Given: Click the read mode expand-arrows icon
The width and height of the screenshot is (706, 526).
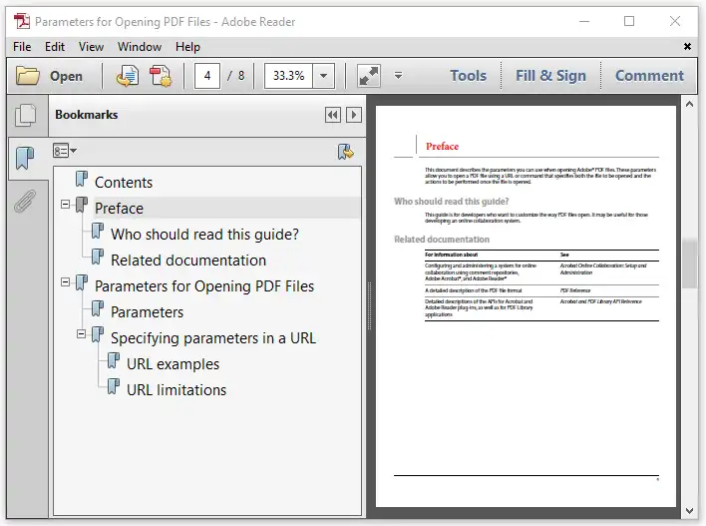Looking at the screenshot, I should 369,76.
